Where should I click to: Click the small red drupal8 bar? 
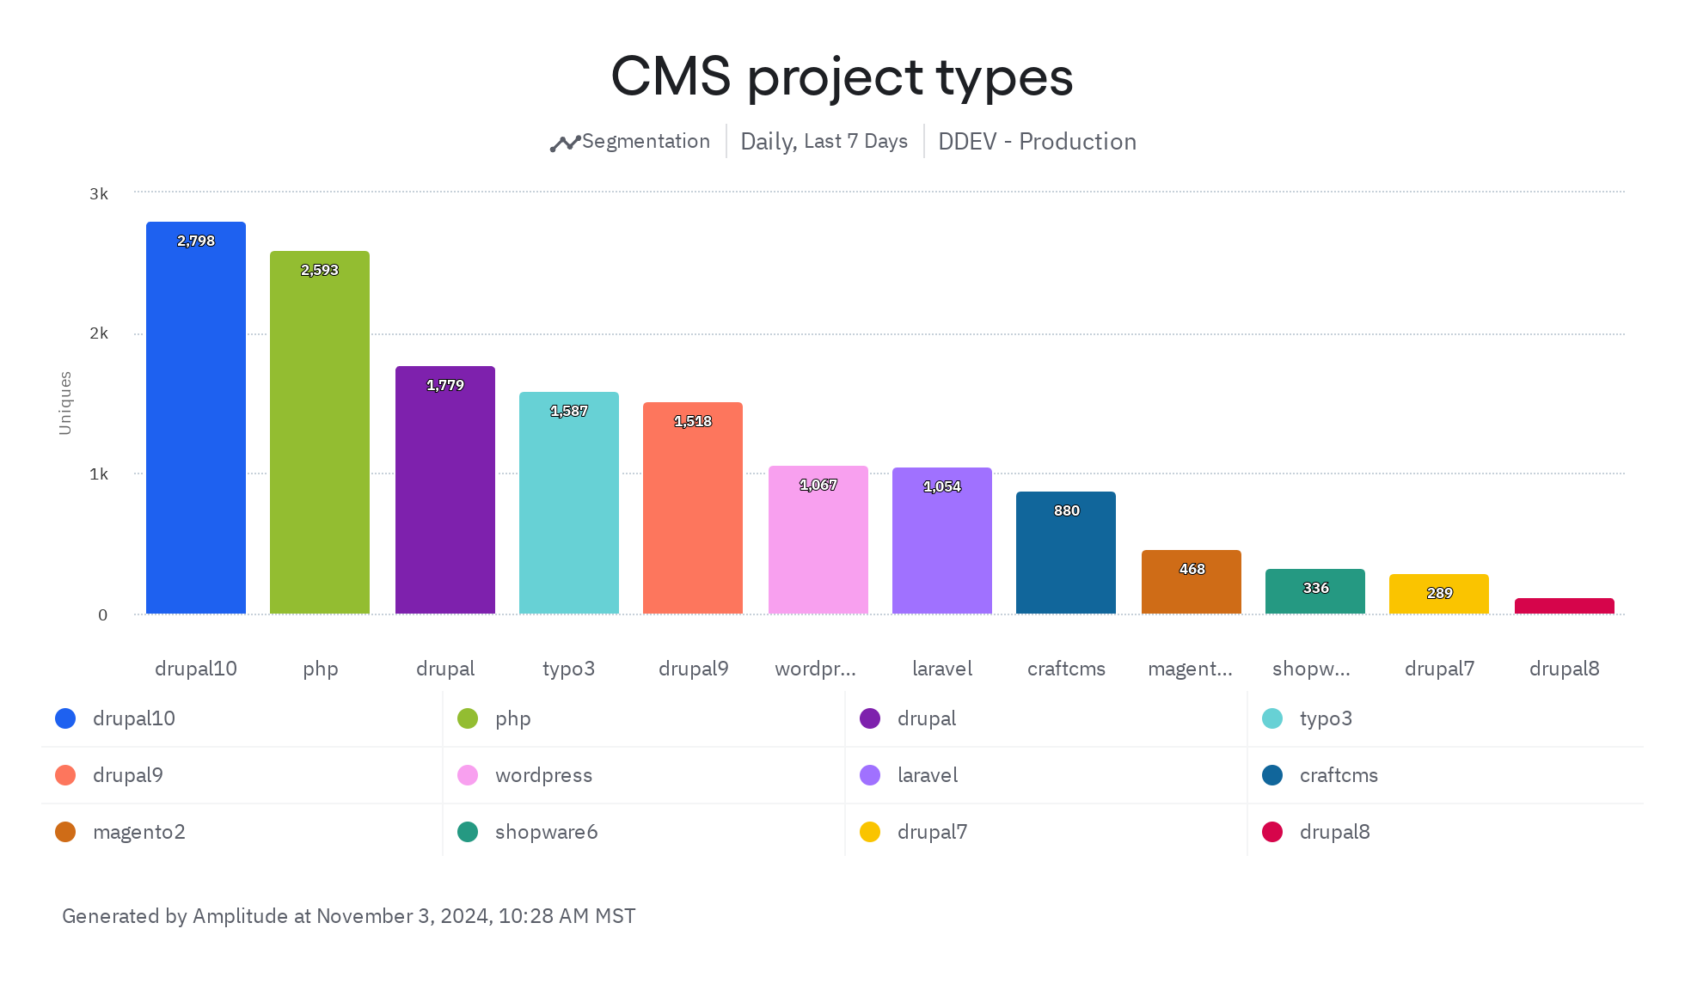tap(1565, 606)
